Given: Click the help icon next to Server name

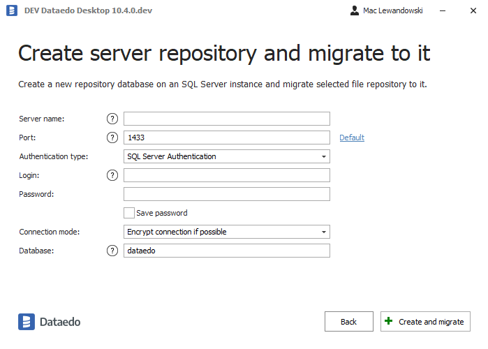Looking at the screenshot, I should point(112,119).
